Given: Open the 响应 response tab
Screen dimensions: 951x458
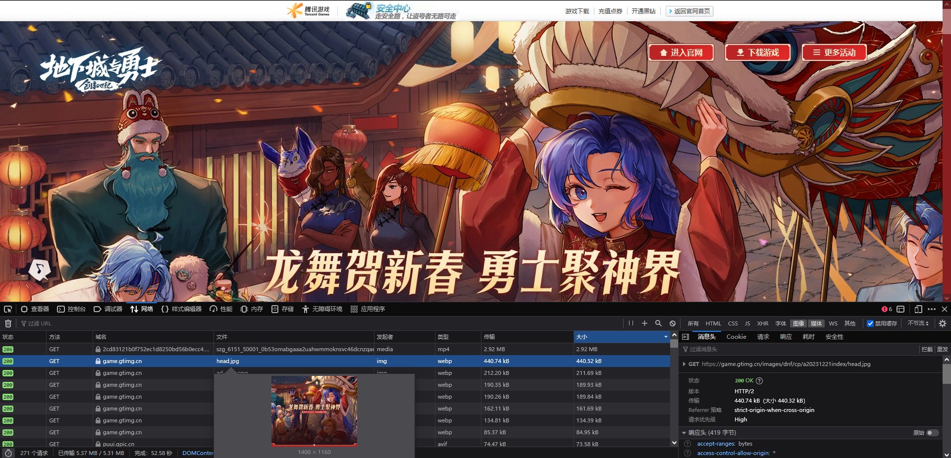Looking at the screenshot, I should (x=786, y=337).
